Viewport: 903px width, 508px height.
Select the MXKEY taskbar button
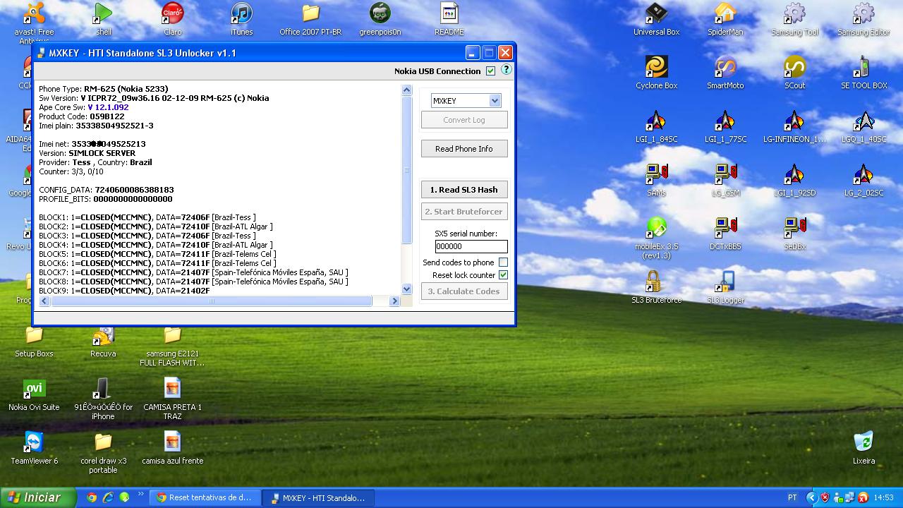point(317,497)
